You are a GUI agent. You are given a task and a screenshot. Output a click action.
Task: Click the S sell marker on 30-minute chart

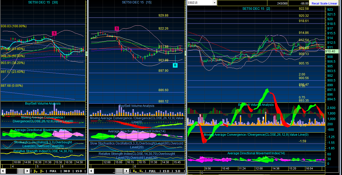(54, 33)
